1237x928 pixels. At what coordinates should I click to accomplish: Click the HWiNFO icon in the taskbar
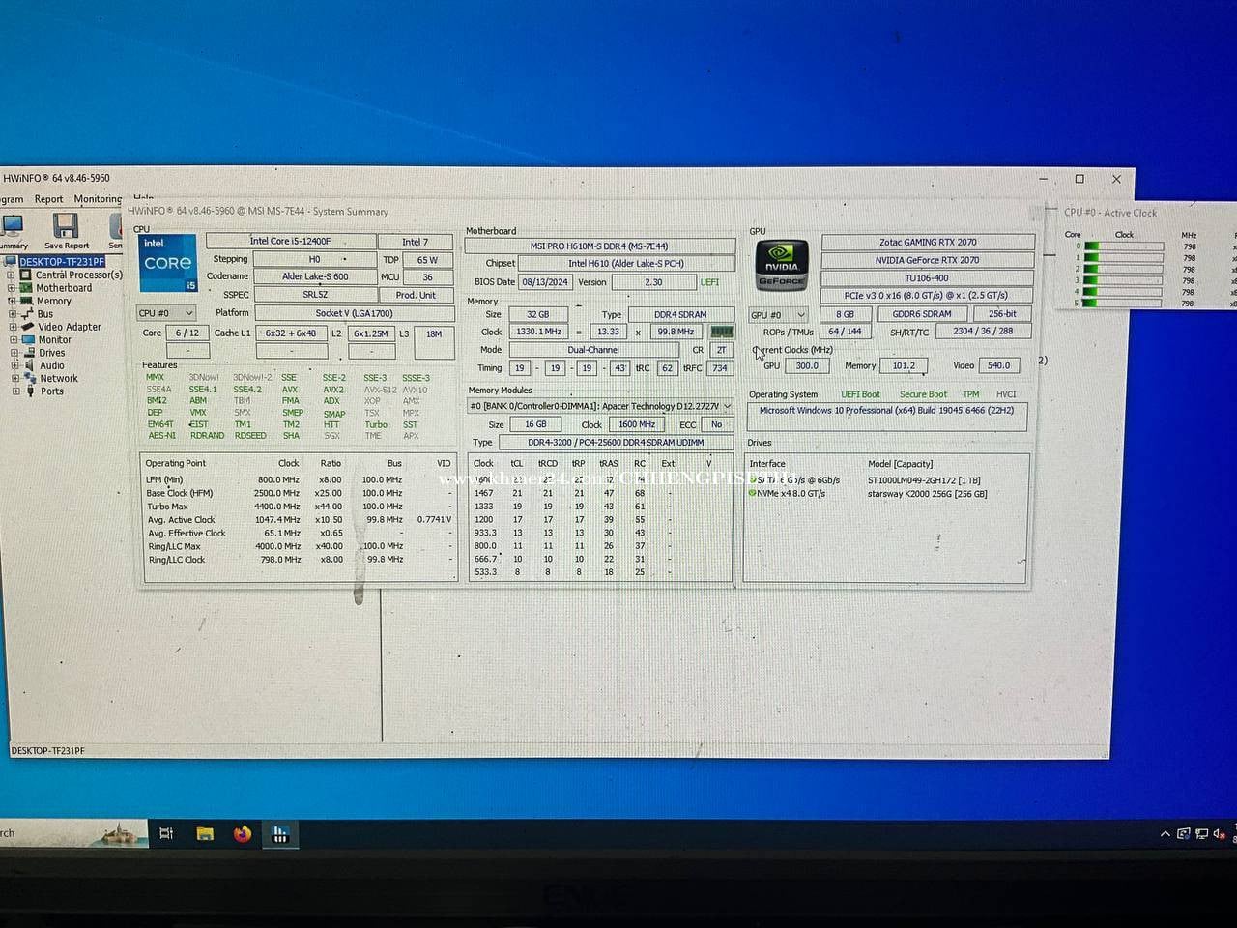[x=280, y=834]
